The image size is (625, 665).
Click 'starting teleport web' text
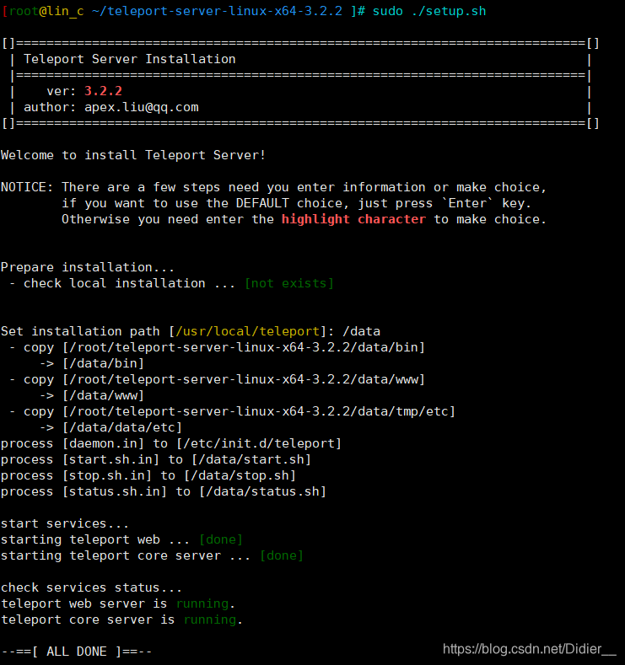tap(80, 539)
